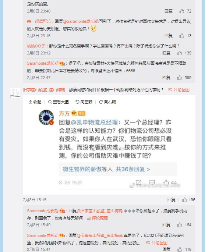Rotate the comment image right with 向右转

107,102
